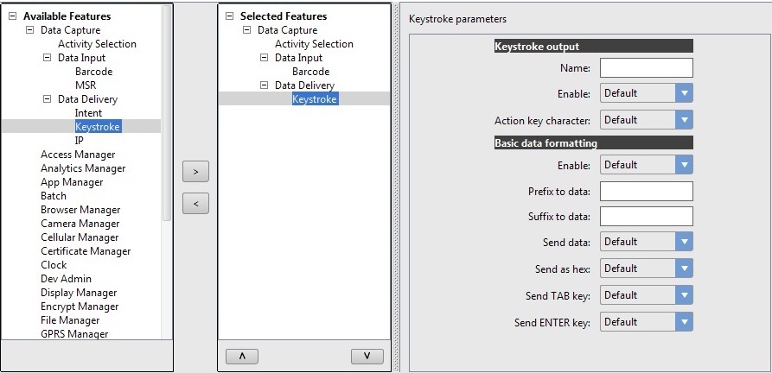The width and height of the screenshot is (772, 373).
Task: Click the Name text field
Action: pyautogui.click(x=646, y=68)
